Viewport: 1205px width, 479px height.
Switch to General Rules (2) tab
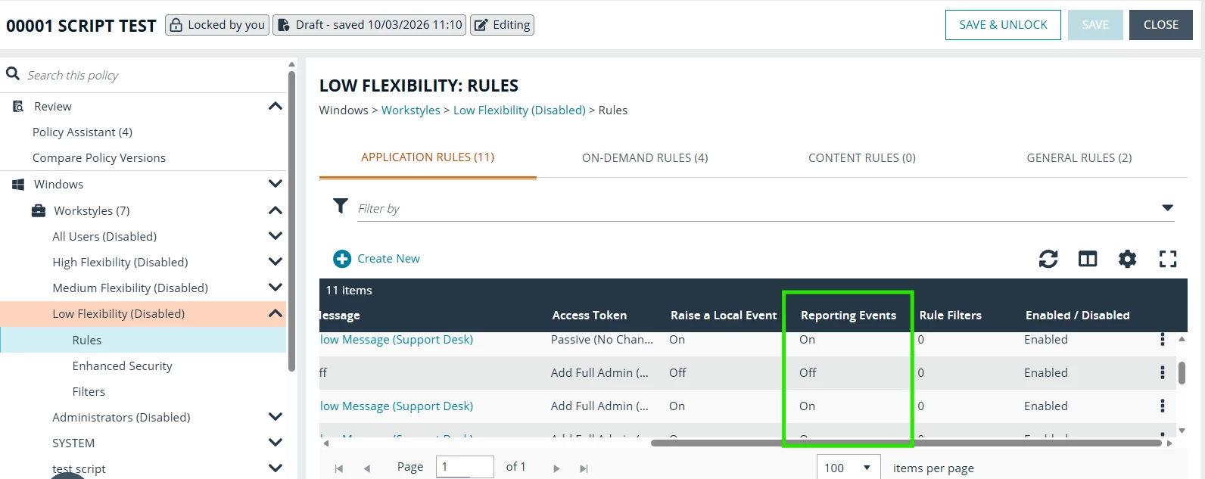1079,157
